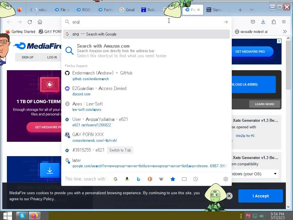
Task: Expand the Windows (your OS) dropdown
Action: pyautogui.click(x=255, y=174)
